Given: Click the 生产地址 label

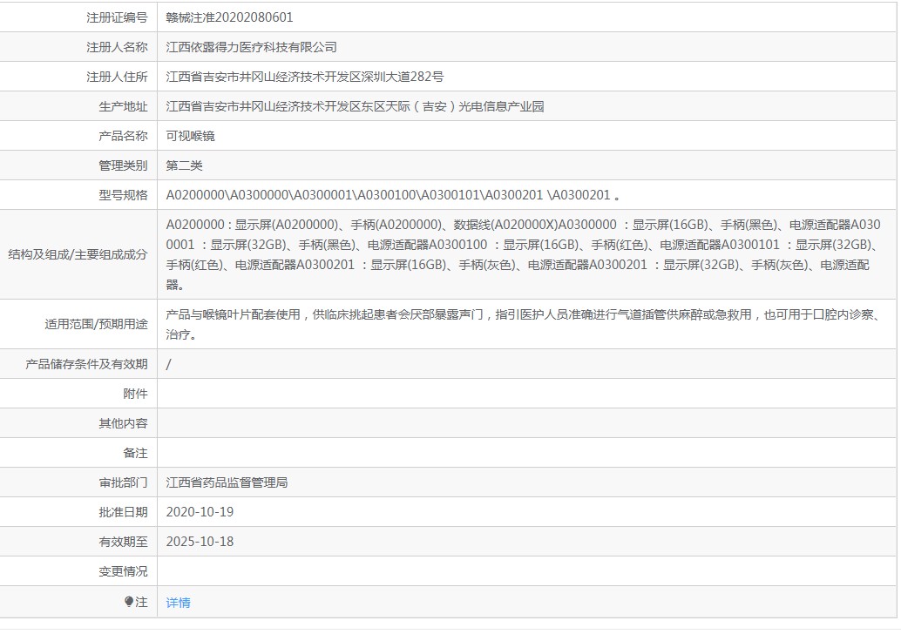Looking at the screenshot, I should click(x=123, y=106).
